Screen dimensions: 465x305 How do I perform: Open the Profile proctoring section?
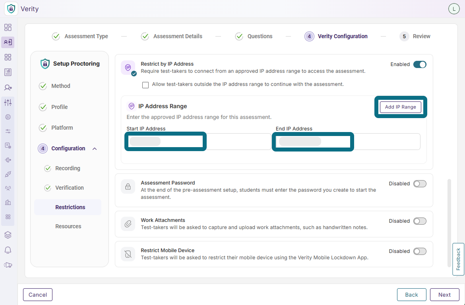pos(53,107)
